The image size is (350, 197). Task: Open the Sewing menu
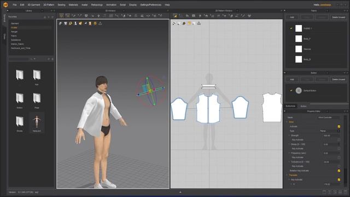tap(61, 5)
